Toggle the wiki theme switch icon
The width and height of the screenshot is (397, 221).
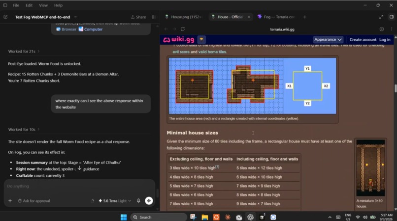(x=201, y=39)
